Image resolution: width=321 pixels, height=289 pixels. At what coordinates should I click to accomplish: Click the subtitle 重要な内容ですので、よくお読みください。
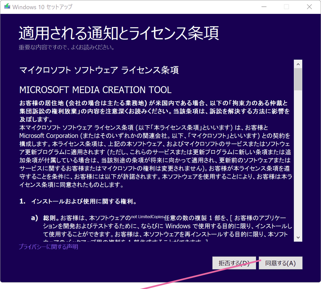[x=66, y=47]
